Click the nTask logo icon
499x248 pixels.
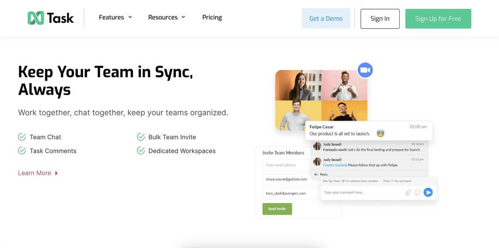[36, 18]
